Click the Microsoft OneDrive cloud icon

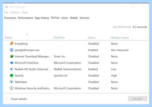coord(12,63)
